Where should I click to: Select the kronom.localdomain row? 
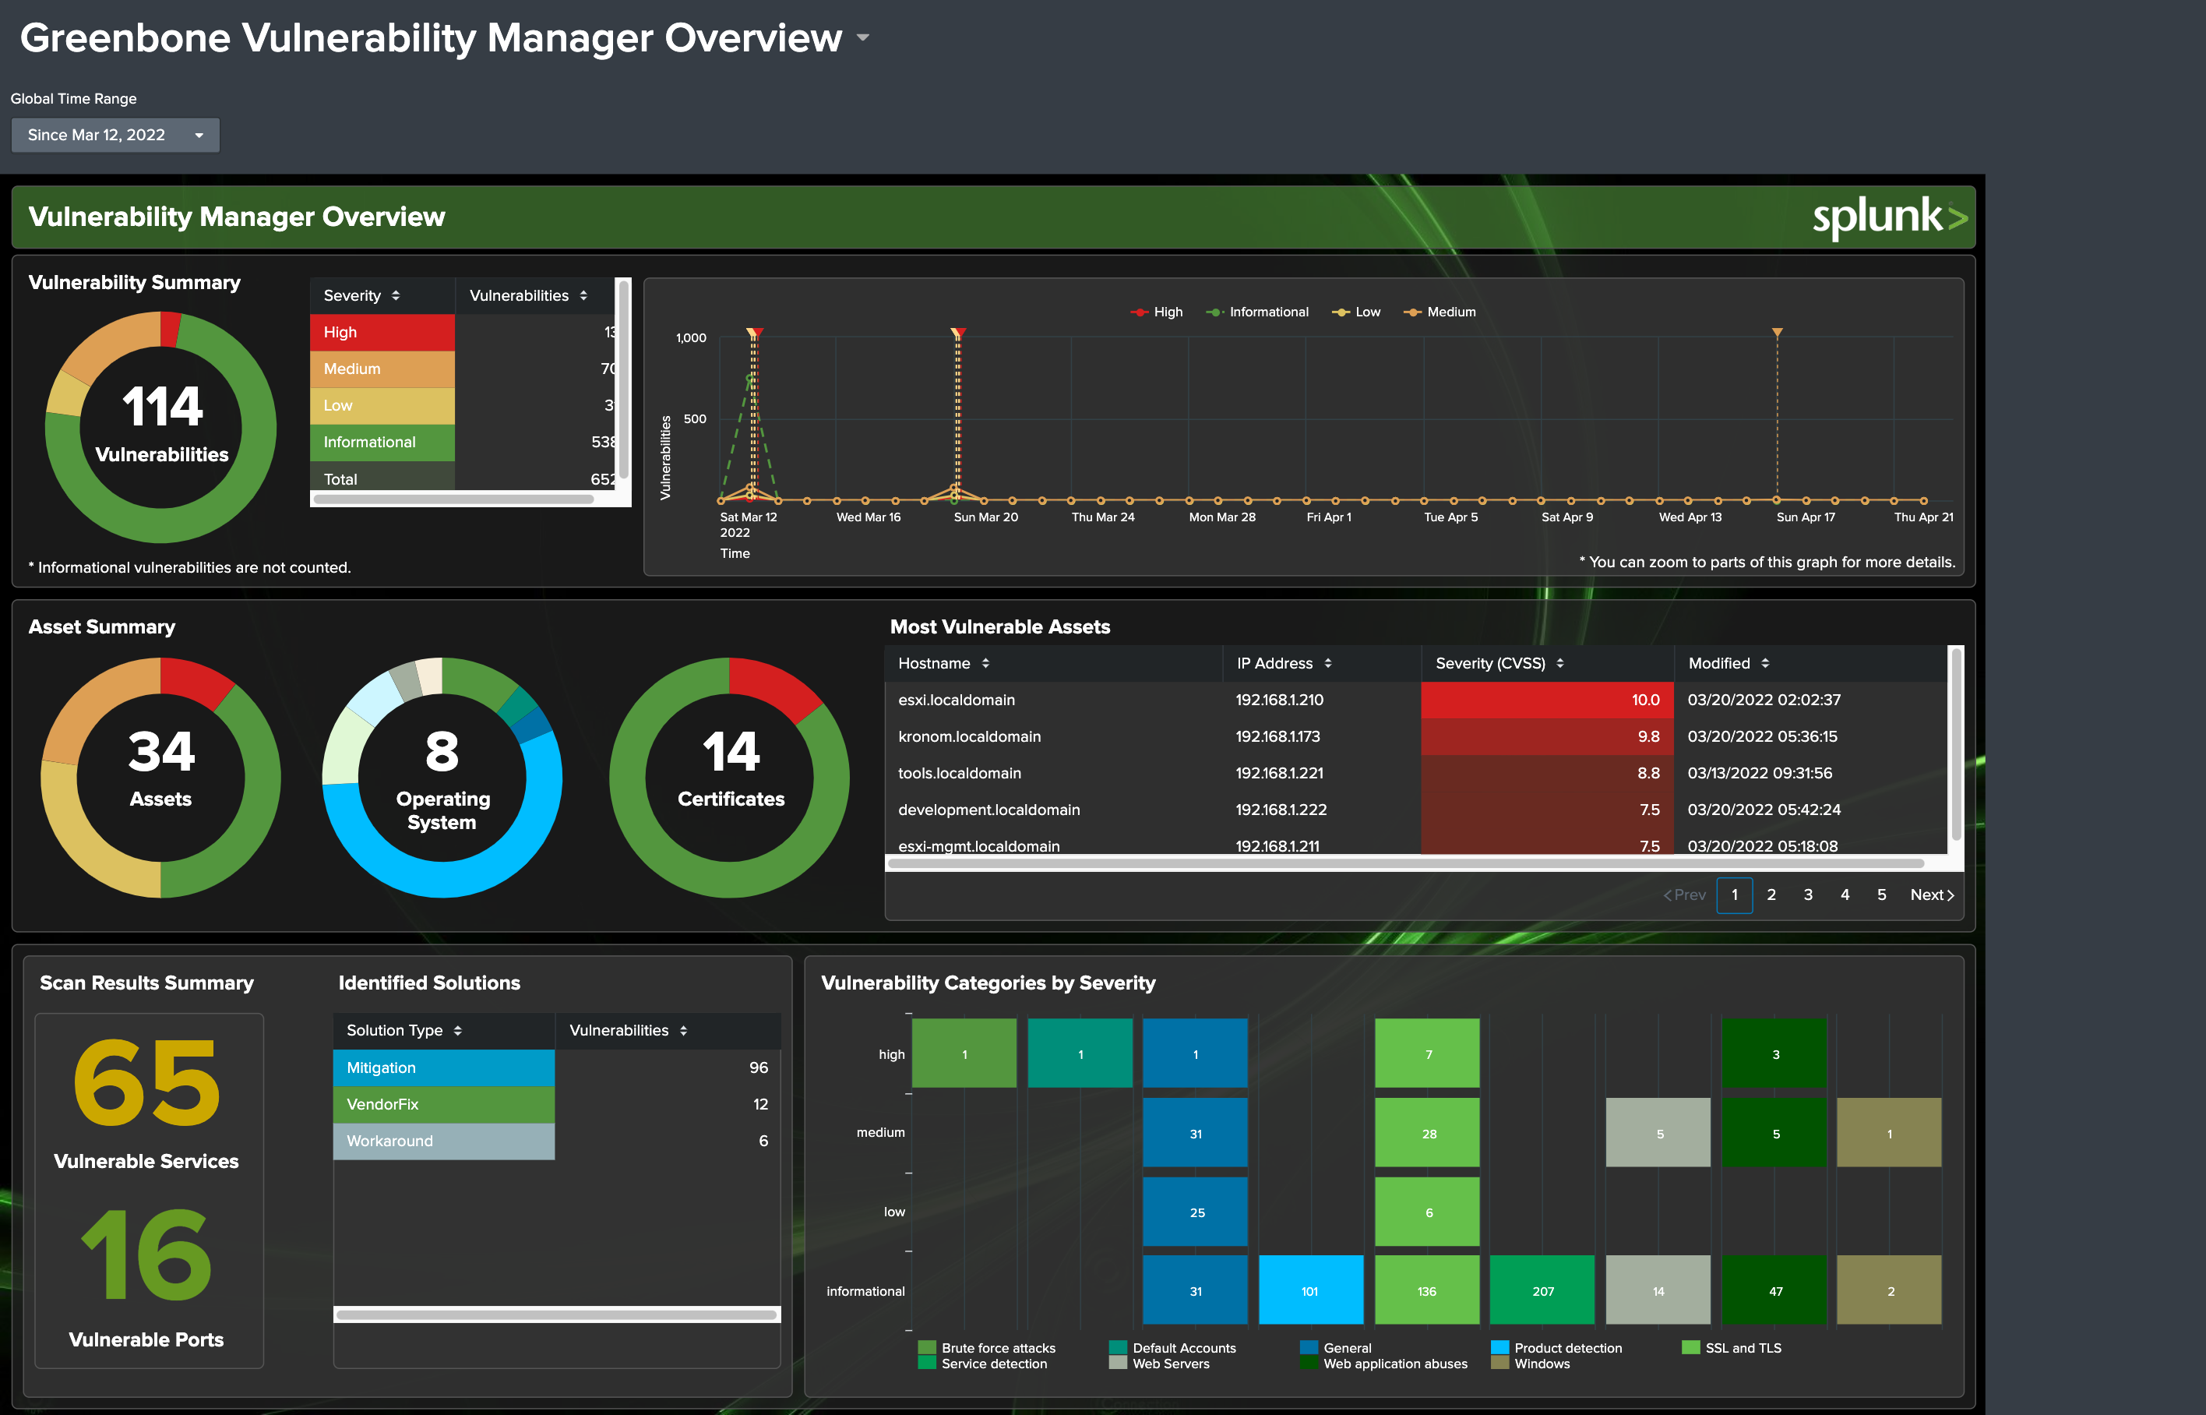[x=1420, y=736]
